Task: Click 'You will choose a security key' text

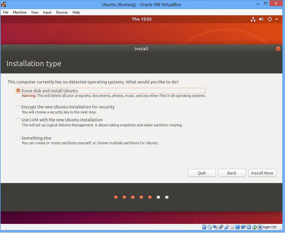Action: tap(59, 112)
